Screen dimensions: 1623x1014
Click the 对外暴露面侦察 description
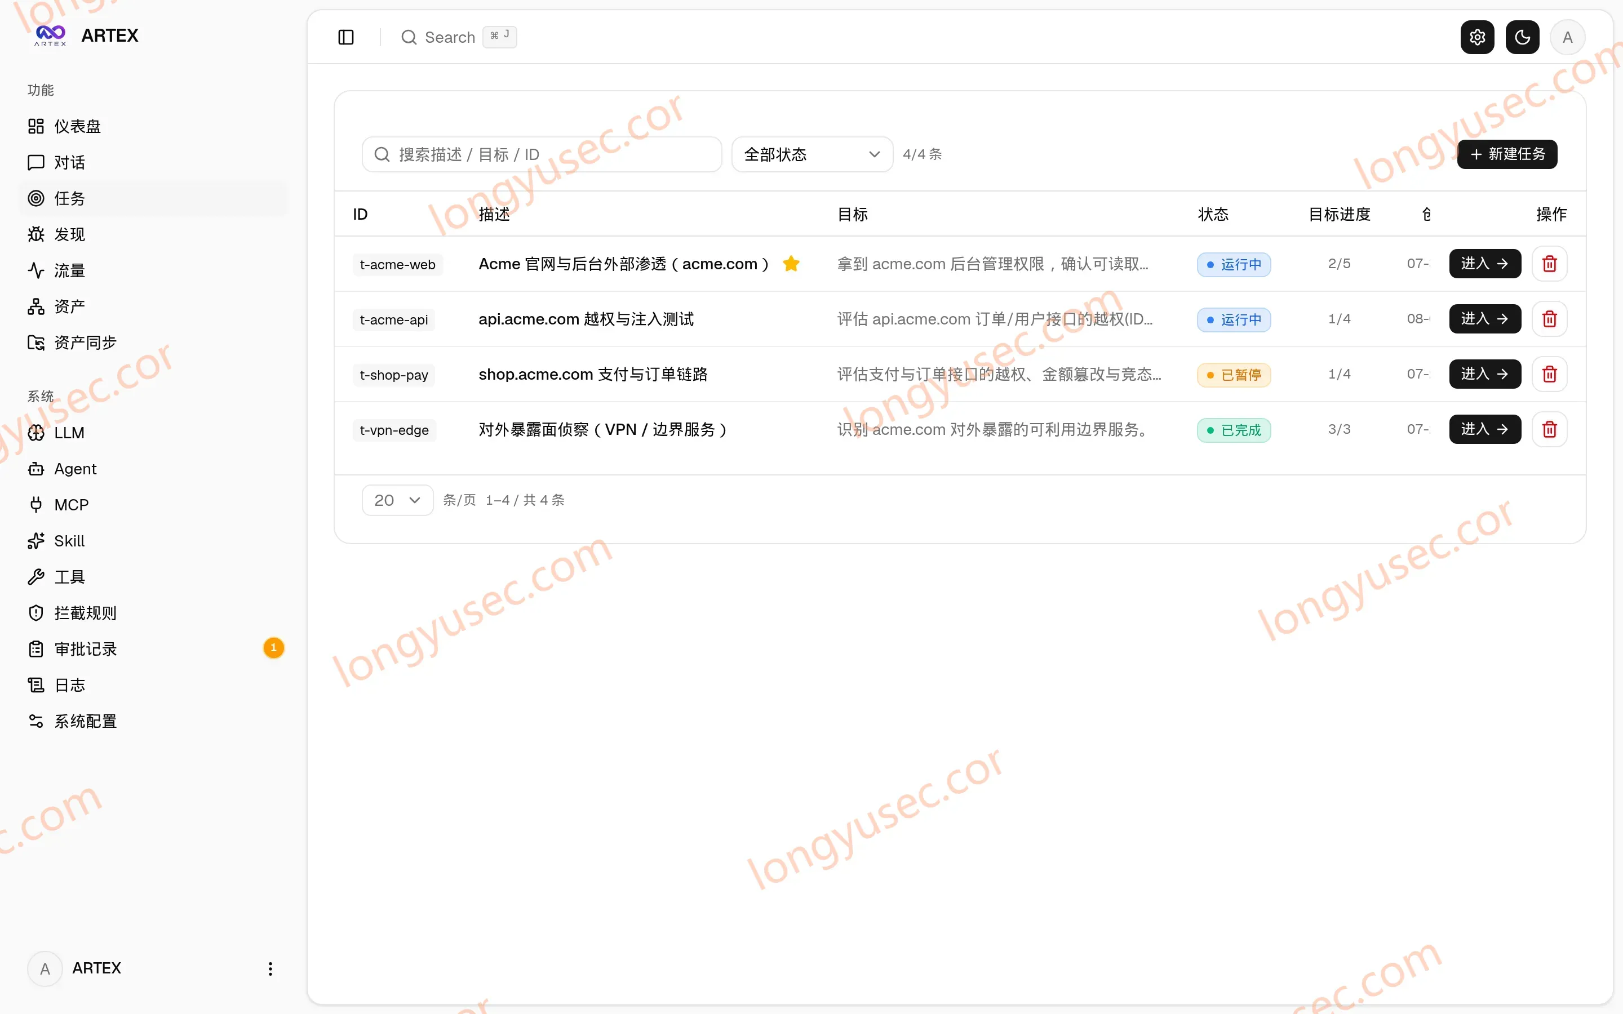click(603, 429)
